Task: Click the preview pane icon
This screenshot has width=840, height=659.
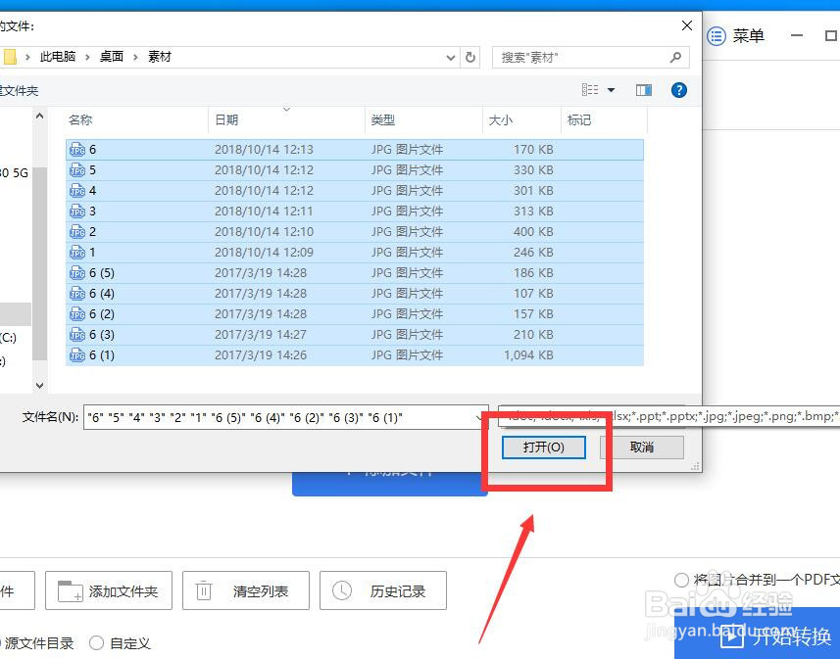Action: (x=644, y=89)
